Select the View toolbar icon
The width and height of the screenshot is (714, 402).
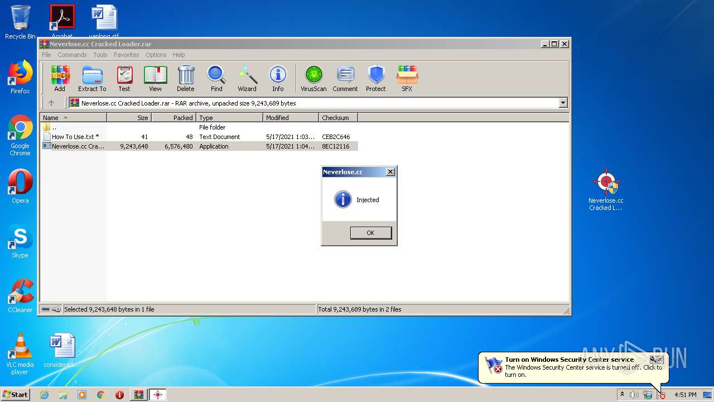point(155,79)
